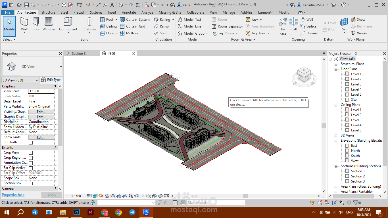Enable the Sun Path checkbox
388x218 pixels.
tap(31, 142)
